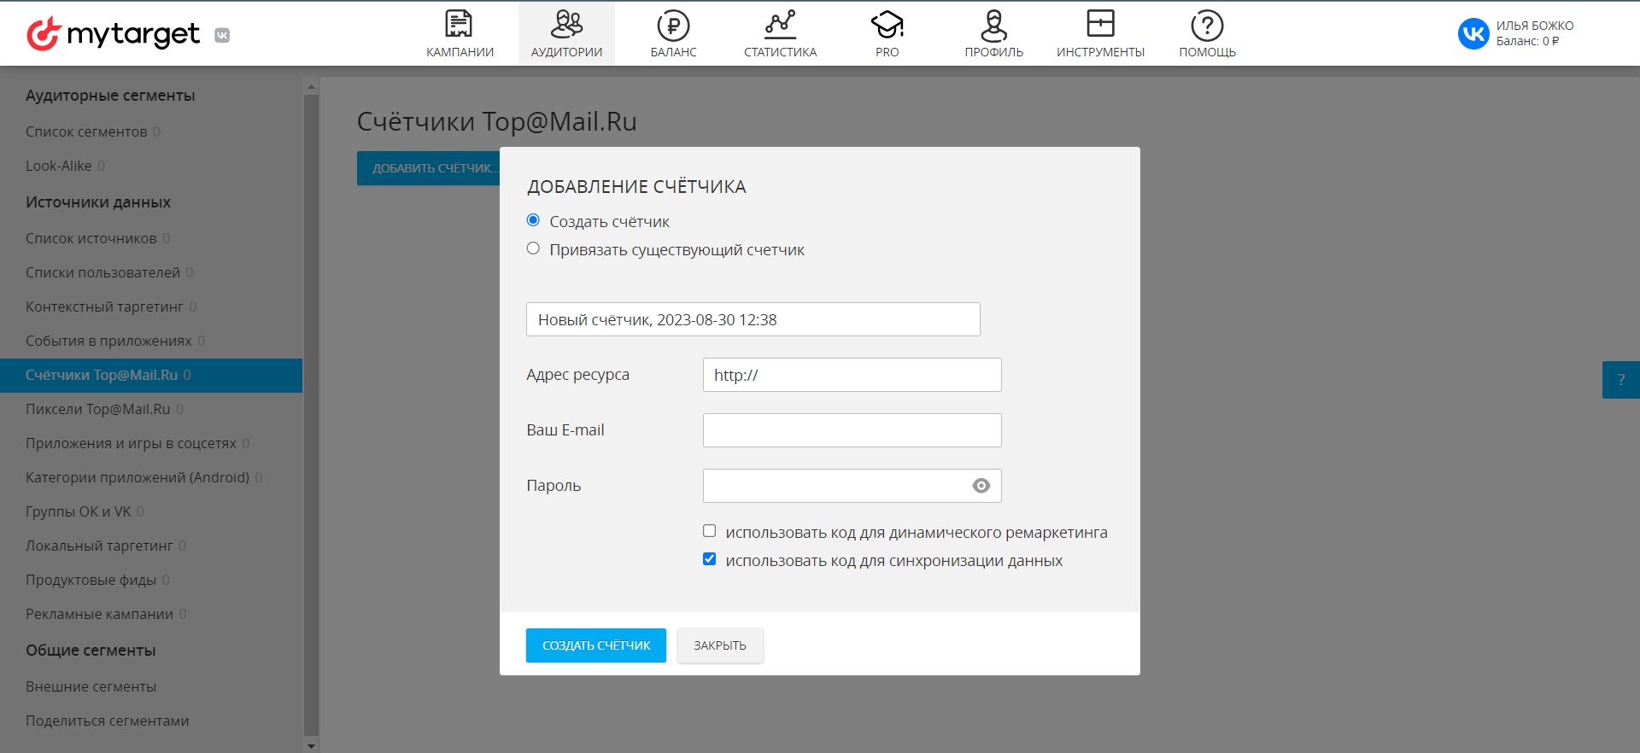Open Пиксели Top@Mail.Ru in sidebar

[x=98, y=409]
